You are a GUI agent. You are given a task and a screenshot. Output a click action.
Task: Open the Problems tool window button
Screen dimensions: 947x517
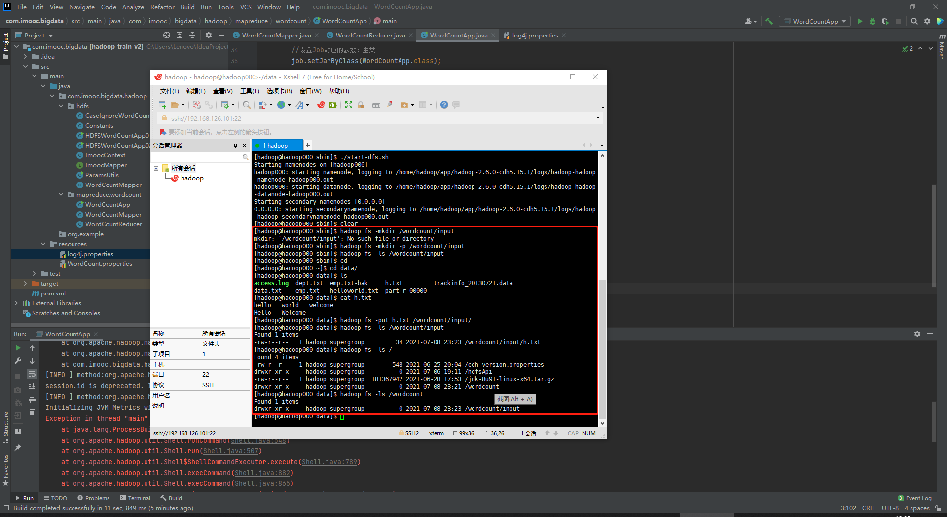coord(93,498)
